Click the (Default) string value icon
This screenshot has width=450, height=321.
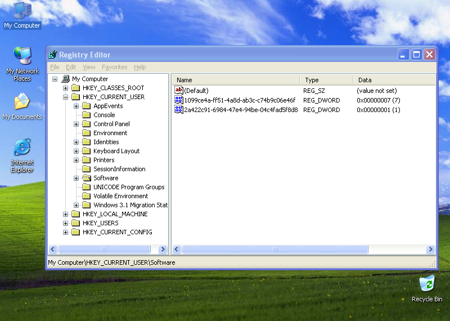click(178, 90)
